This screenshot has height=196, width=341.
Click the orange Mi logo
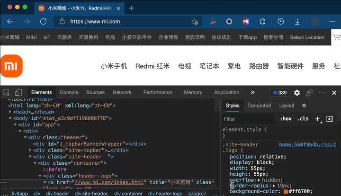click(11, 66)
